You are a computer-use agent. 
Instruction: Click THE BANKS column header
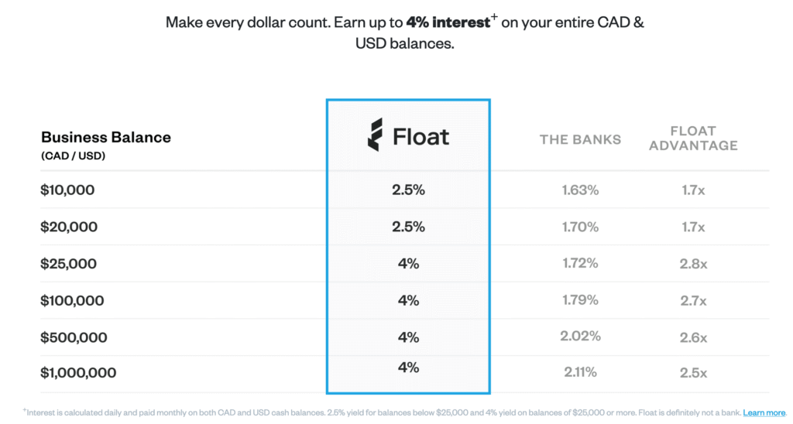(580, 139)
